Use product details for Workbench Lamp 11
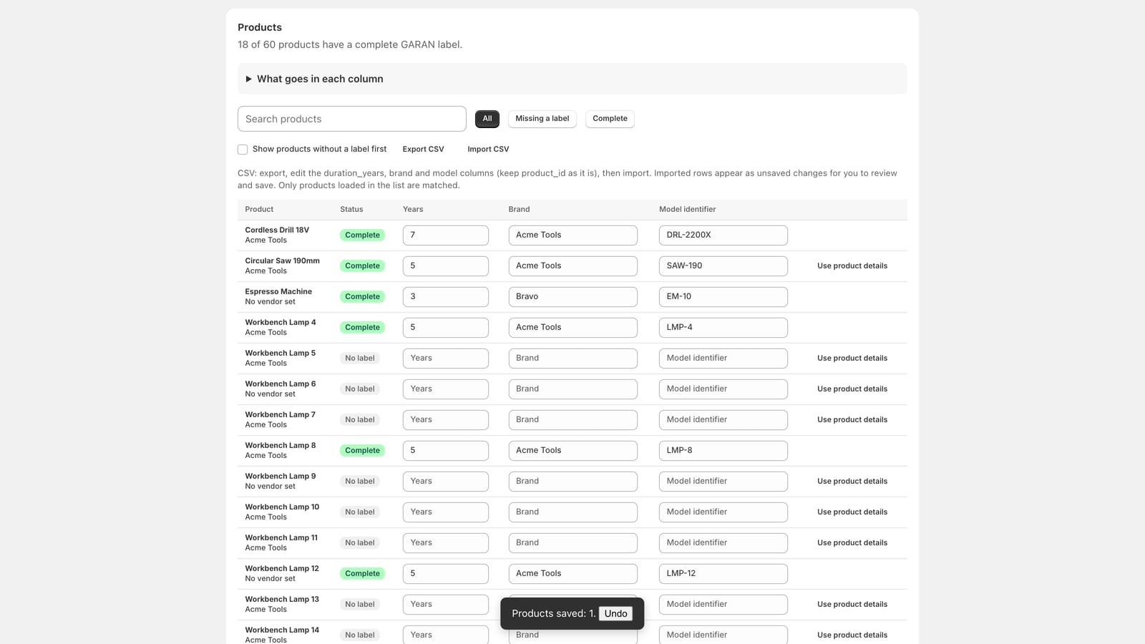Screen dimensions: 1145x644 click(852, 543)
